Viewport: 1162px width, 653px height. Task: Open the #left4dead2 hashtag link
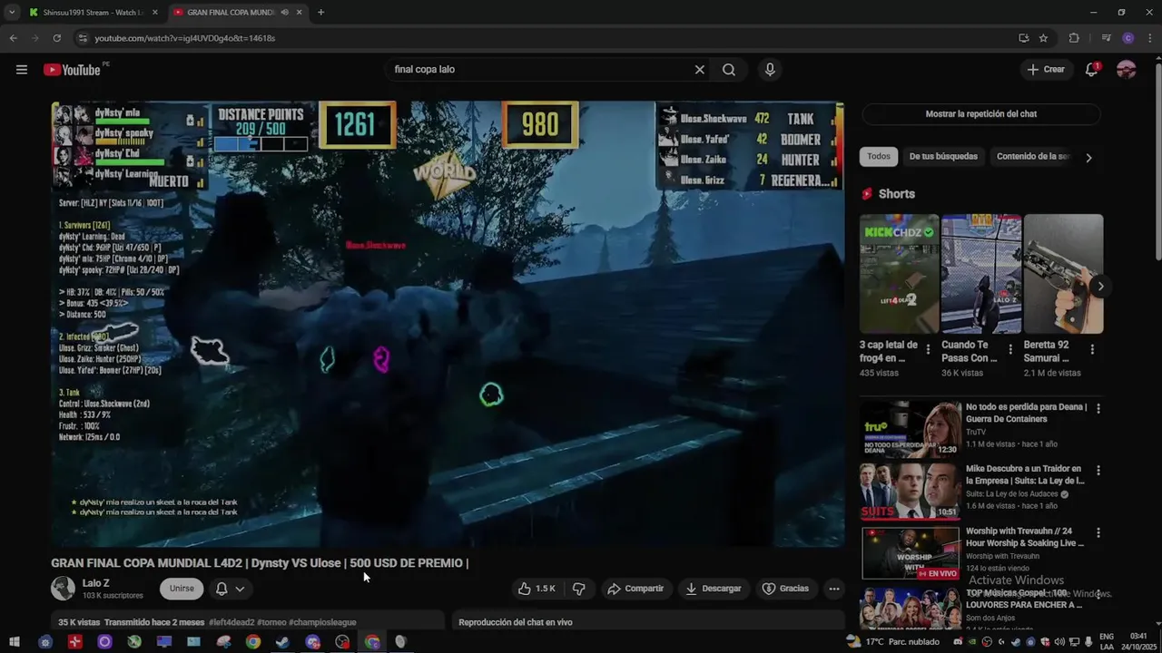click(231, 622)
